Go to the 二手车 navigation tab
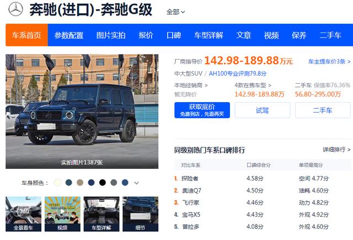The height and width of the screenshot is (240, 353). pyautogui.click(x=330, y=35)
